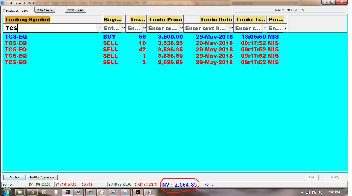Click the Total No. Of Trades : 5 label

[x=289, y=10]
